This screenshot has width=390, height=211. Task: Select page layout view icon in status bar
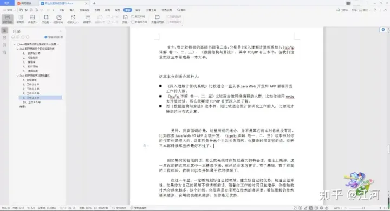pos(311,208)
